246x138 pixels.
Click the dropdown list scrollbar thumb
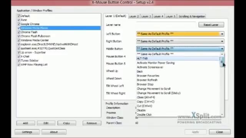(x=222, y=62)
